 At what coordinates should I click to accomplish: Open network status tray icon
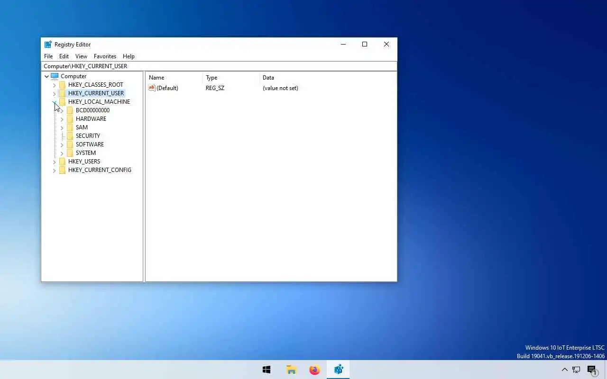(576, 370)
